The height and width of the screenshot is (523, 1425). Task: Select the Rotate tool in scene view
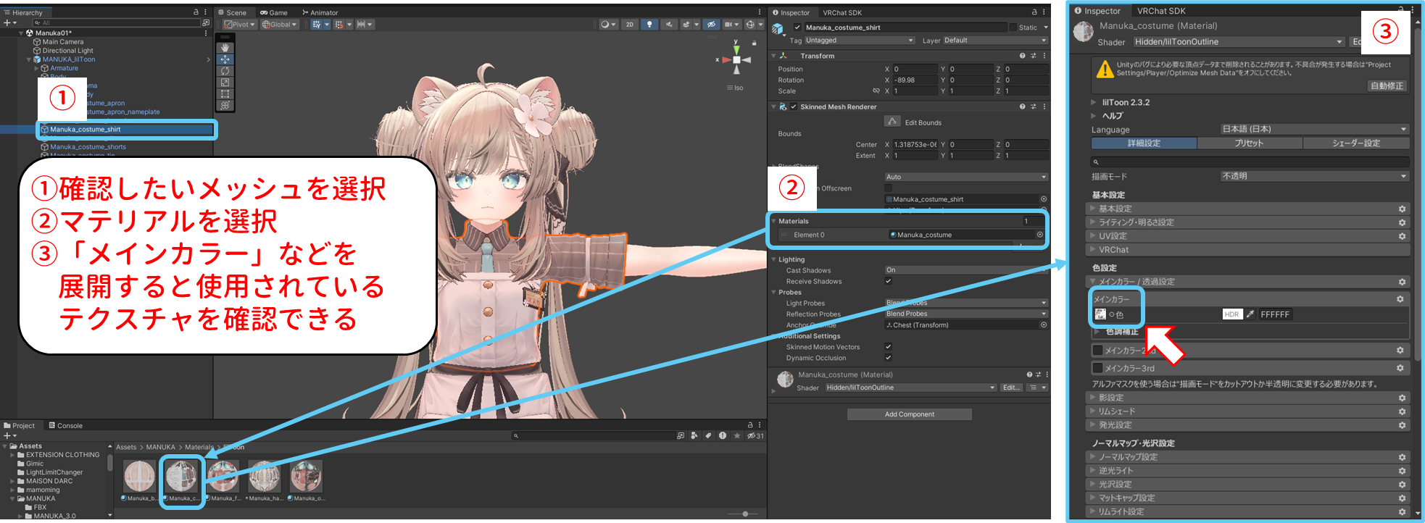click(x=225, y=71)
